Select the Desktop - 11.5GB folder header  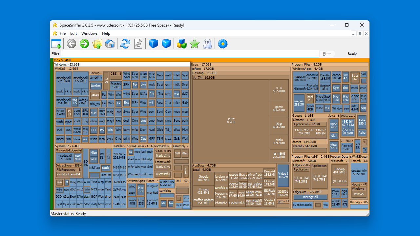pyautogui.click(x=241, y=73)
